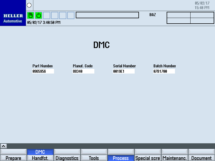
Task: Go to the Maintenanc. section
Action: 174,158
